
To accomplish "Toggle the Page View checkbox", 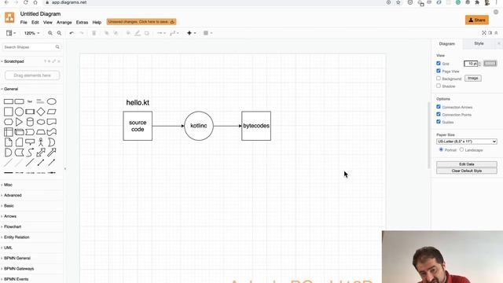I will coord(439,71).
